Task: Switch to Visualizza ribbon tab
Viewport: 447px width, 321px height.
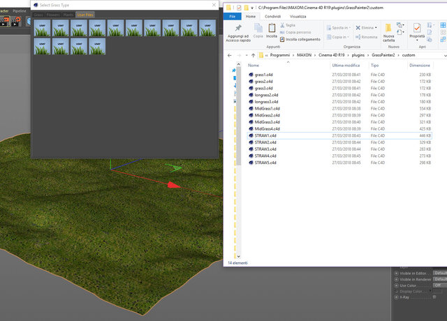Action: click(298, 17)
